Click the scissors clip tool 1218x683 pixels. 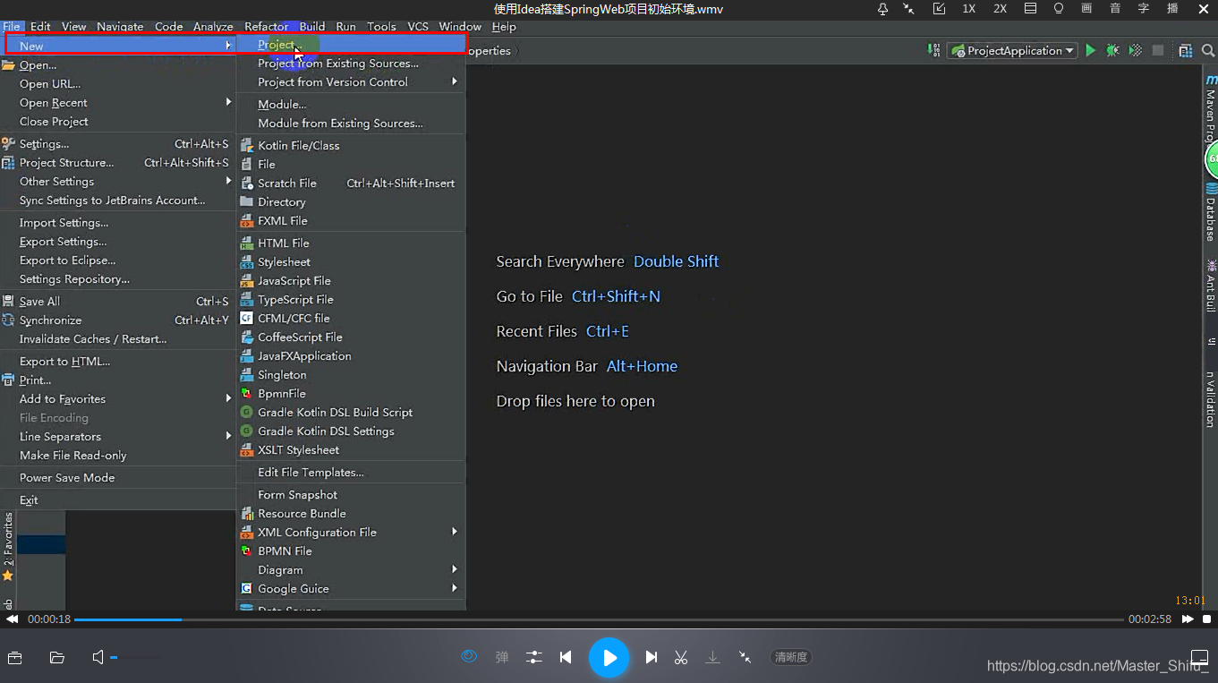(x=681, y=657)
